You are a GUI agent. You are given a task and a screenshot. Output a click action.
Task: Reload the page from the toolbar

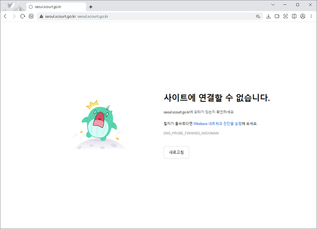23,16
